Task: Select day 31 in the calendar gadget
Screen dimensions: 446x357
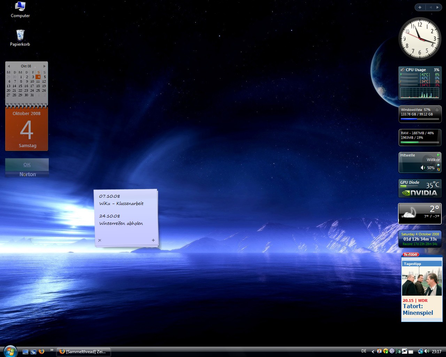Action: [x=32, y=95]
